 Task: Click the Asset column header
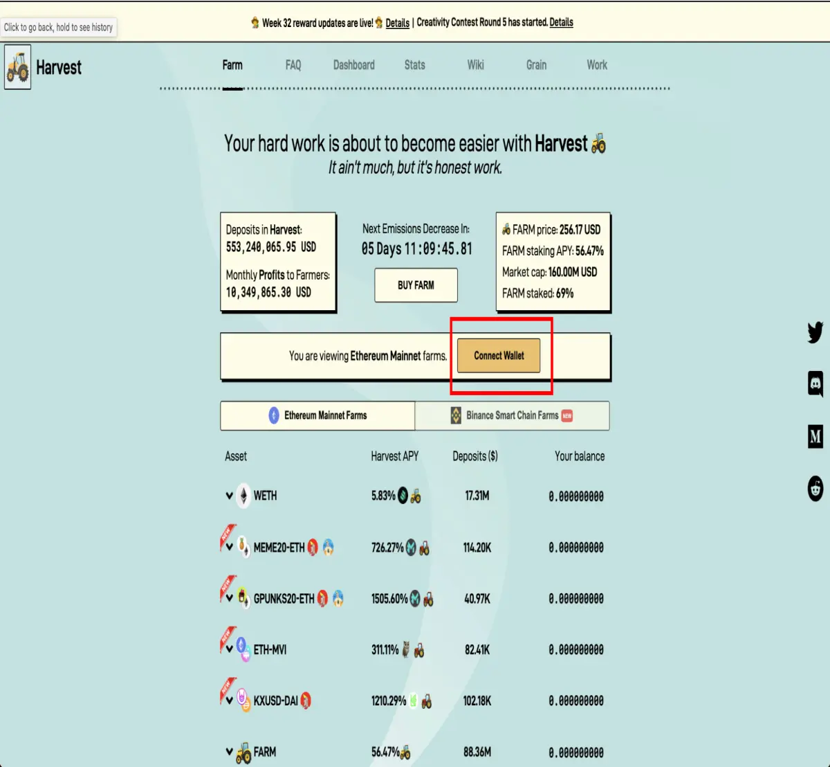click(x=236, y=456)
